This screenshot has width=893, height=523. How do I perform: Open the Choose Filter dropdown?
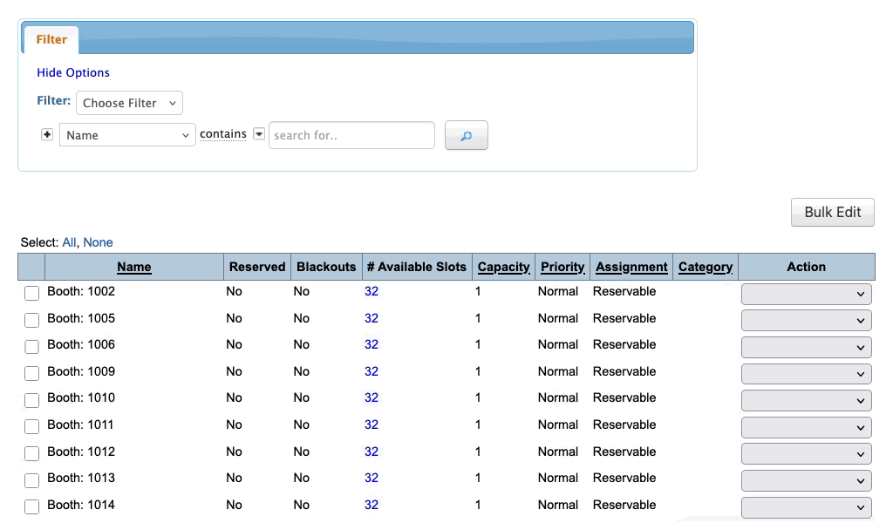[x=129, y=103]
